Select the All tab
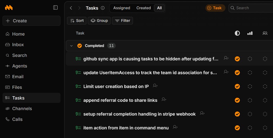 [x=159, y=8]
